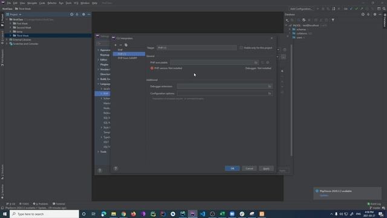Screen dimensions: 387x218
Task: Copy the selected interpreter entry
Action: pyautogui.click(x=126, y=45)
